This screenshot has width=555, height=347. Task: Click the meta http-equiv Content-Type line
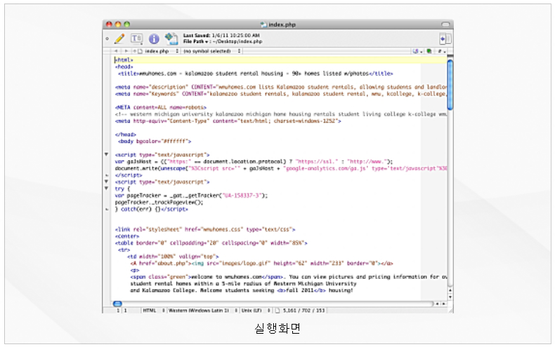pyautogui.click(x=228, y=121)
